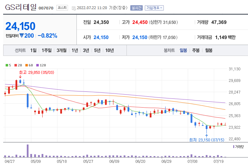Select the 1일 line chart tab

[x=33, y=50]
